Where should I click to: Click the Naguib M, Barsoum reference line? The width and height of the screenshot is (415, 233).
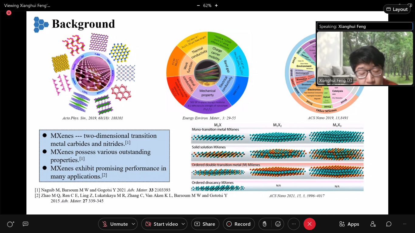[103, 190]
